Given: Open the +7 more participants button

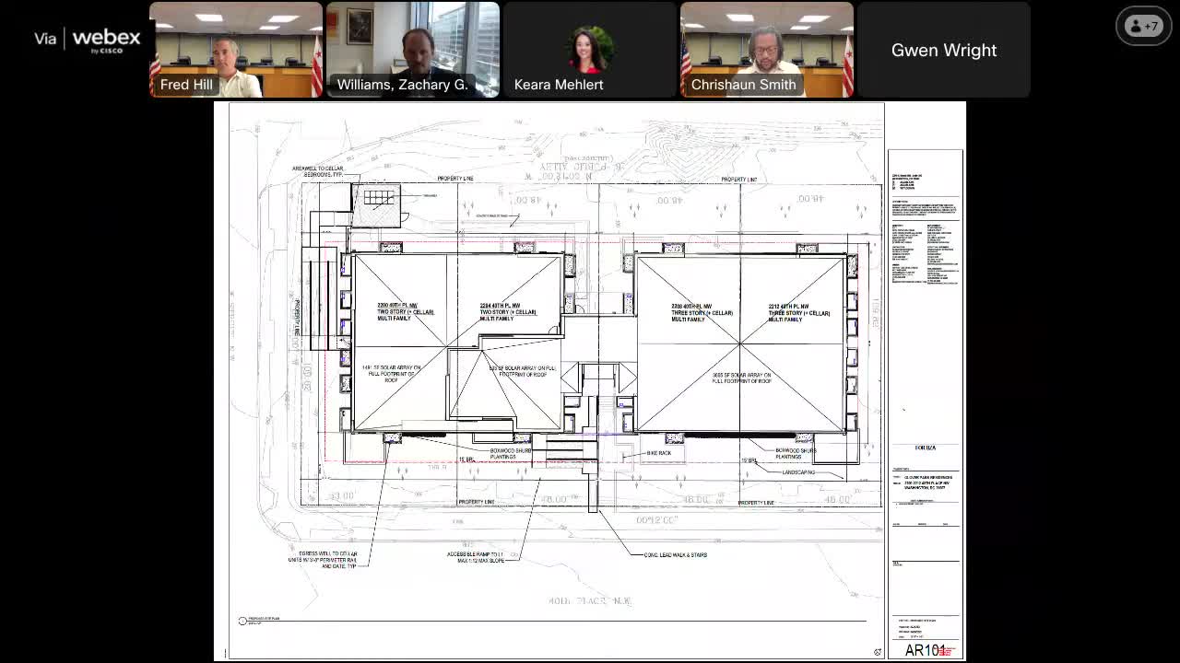Looking at the screenshot, I should pyautogui.click(x=1143, y=26).
